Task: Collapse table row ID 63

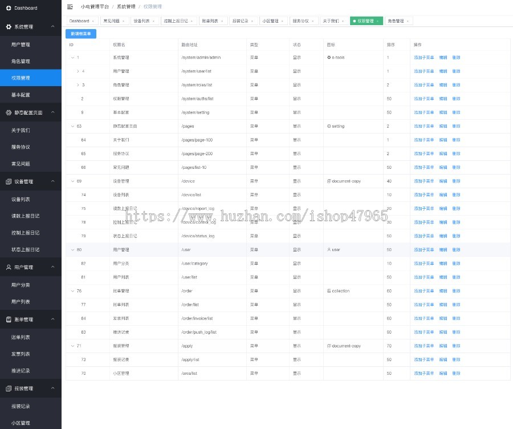Action: 72,126
